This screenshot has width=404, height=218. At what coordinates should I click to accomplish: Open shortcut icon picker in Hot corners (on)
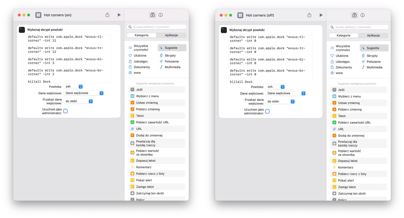click(39, 15)
